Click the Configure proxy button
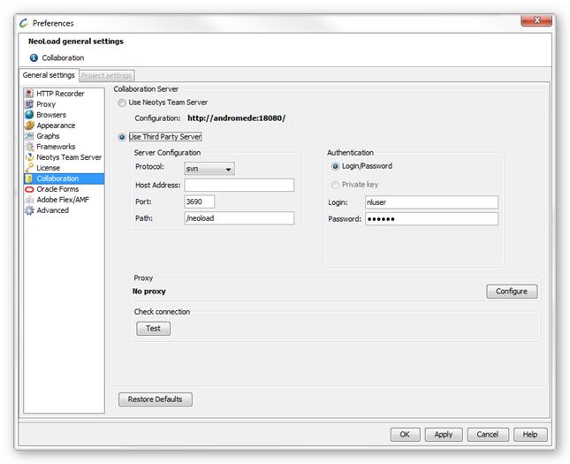The image size is (570, 464). point(511,291)
